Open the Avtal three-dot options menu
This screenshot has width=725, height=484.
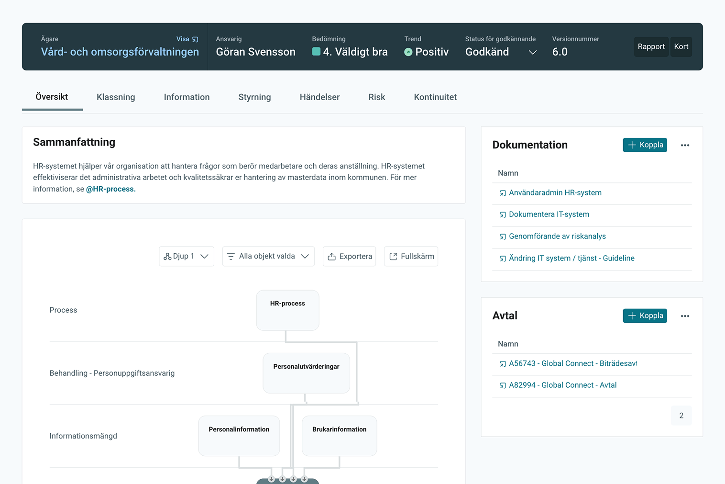coord(685,316)
